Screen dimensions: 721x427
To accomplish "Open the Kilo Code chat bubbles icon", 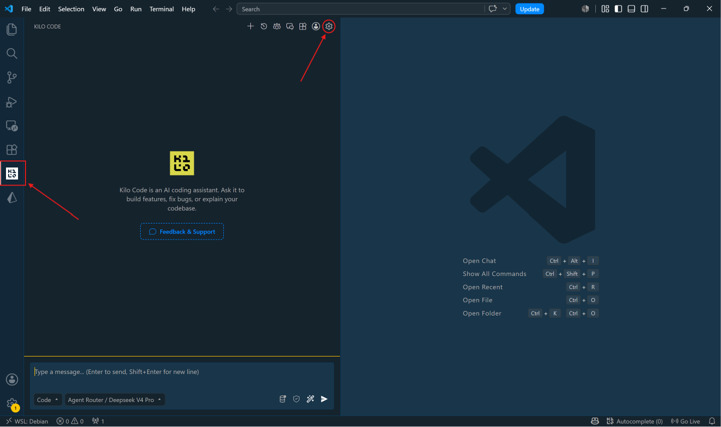I will tap(290, 26).
